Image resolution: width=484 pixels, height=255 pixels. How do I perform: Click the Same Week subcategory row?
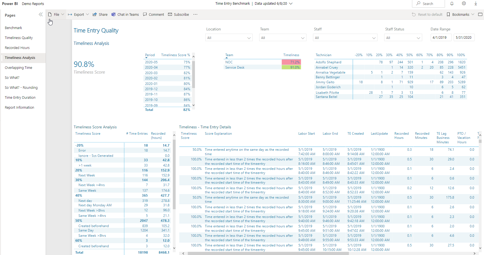coord(122,191)
